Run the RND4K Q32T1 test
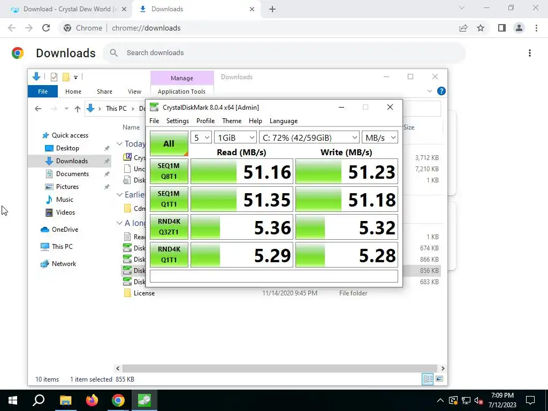The height and width of the screenshot is (411, 548). coord(169,227)
